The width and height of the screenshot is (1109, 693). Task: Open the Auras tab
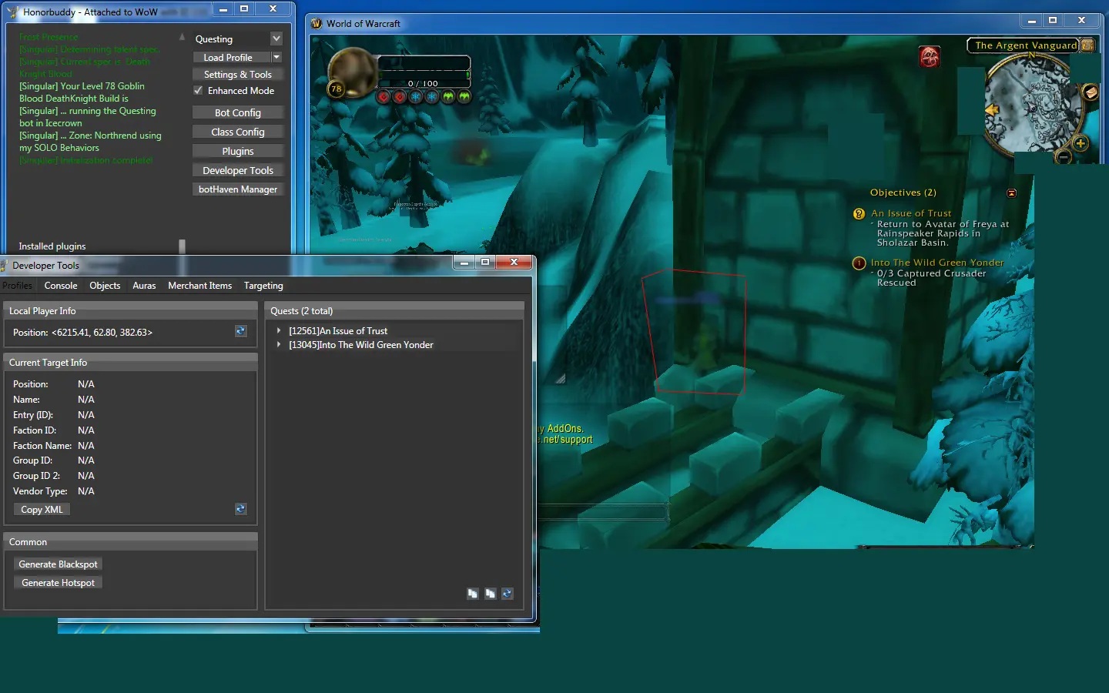[144, 286]
